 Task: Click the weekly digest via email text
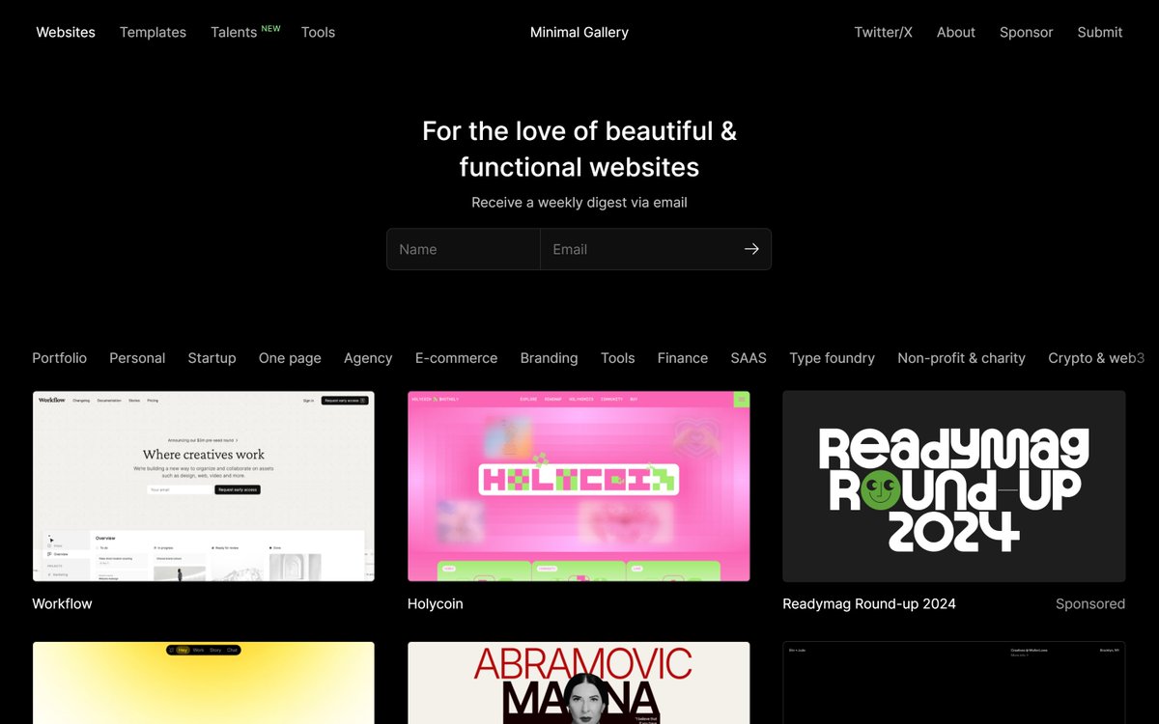pyautogui.click(x=579, y=203)
